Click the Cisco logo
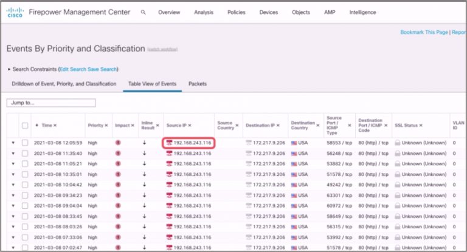This screenshot has width=467, height=252. [15, 12]
